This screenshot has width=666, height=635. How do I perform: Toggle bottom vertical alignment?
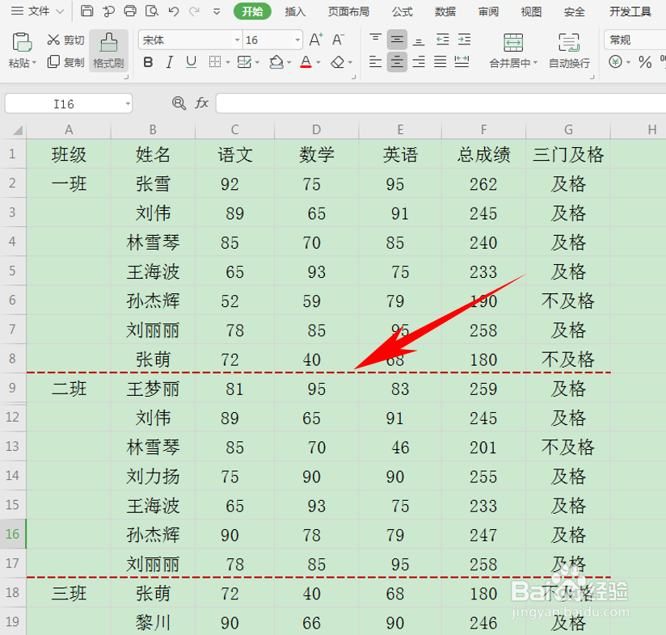(419, 40)
